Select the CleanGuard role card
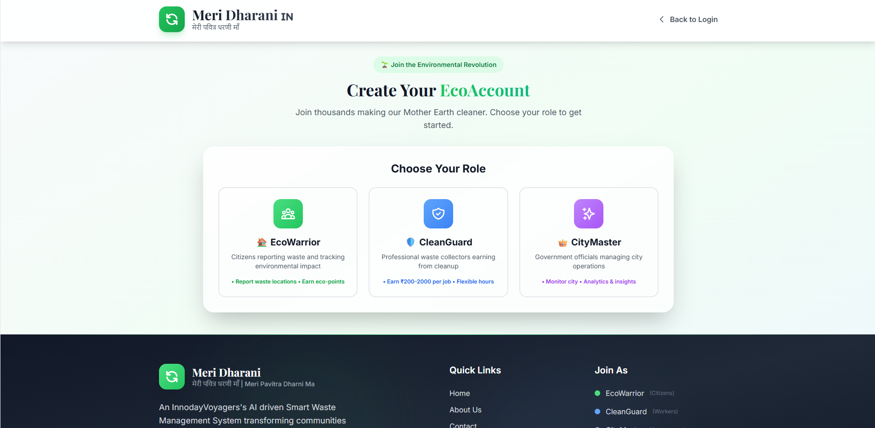 (438, 242)
